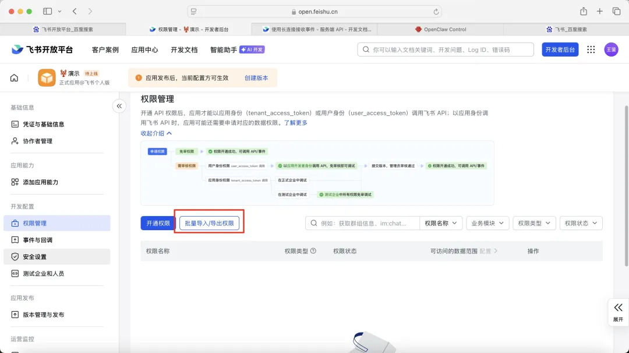
Task: Switch to 飞书_百度搜索 browser tab
Action: (566, 29)
